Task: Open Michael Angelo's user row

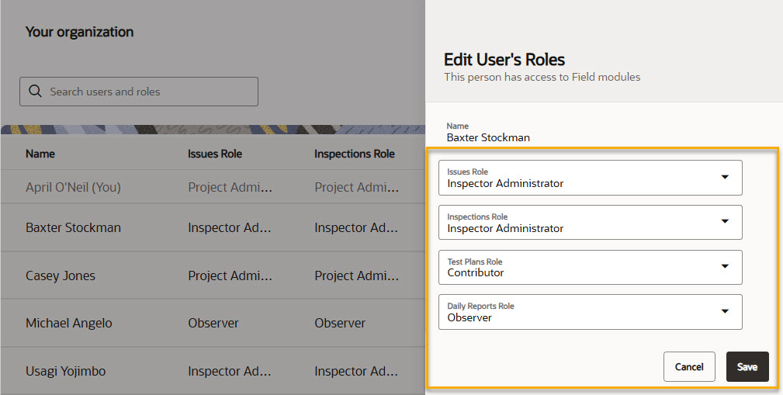Action: (x=68, y=323)
